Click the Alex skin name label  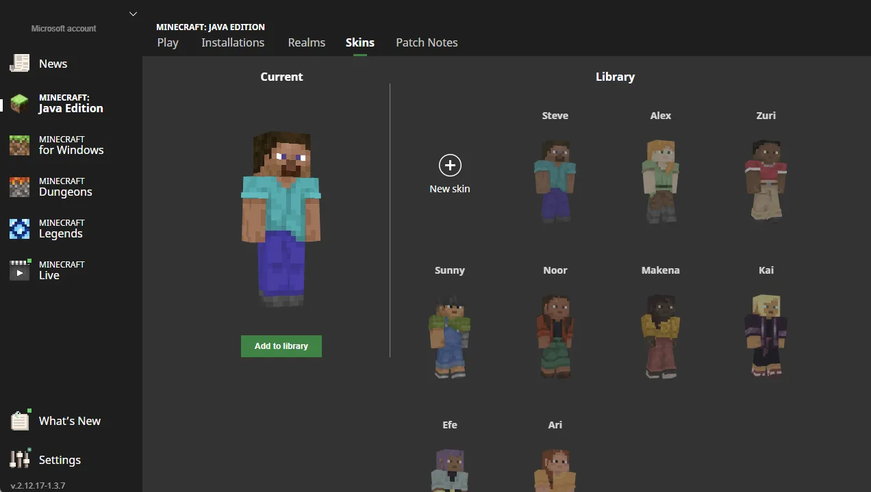661,116
